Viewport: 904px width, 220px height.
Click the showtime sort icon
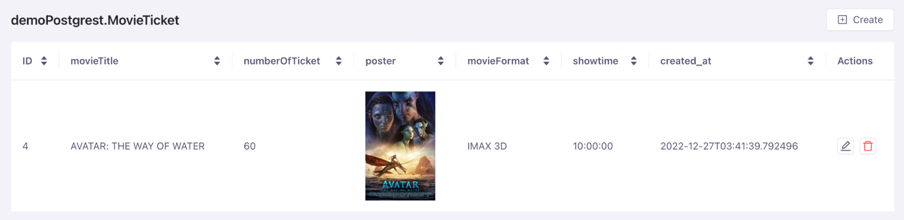[634, 61]
